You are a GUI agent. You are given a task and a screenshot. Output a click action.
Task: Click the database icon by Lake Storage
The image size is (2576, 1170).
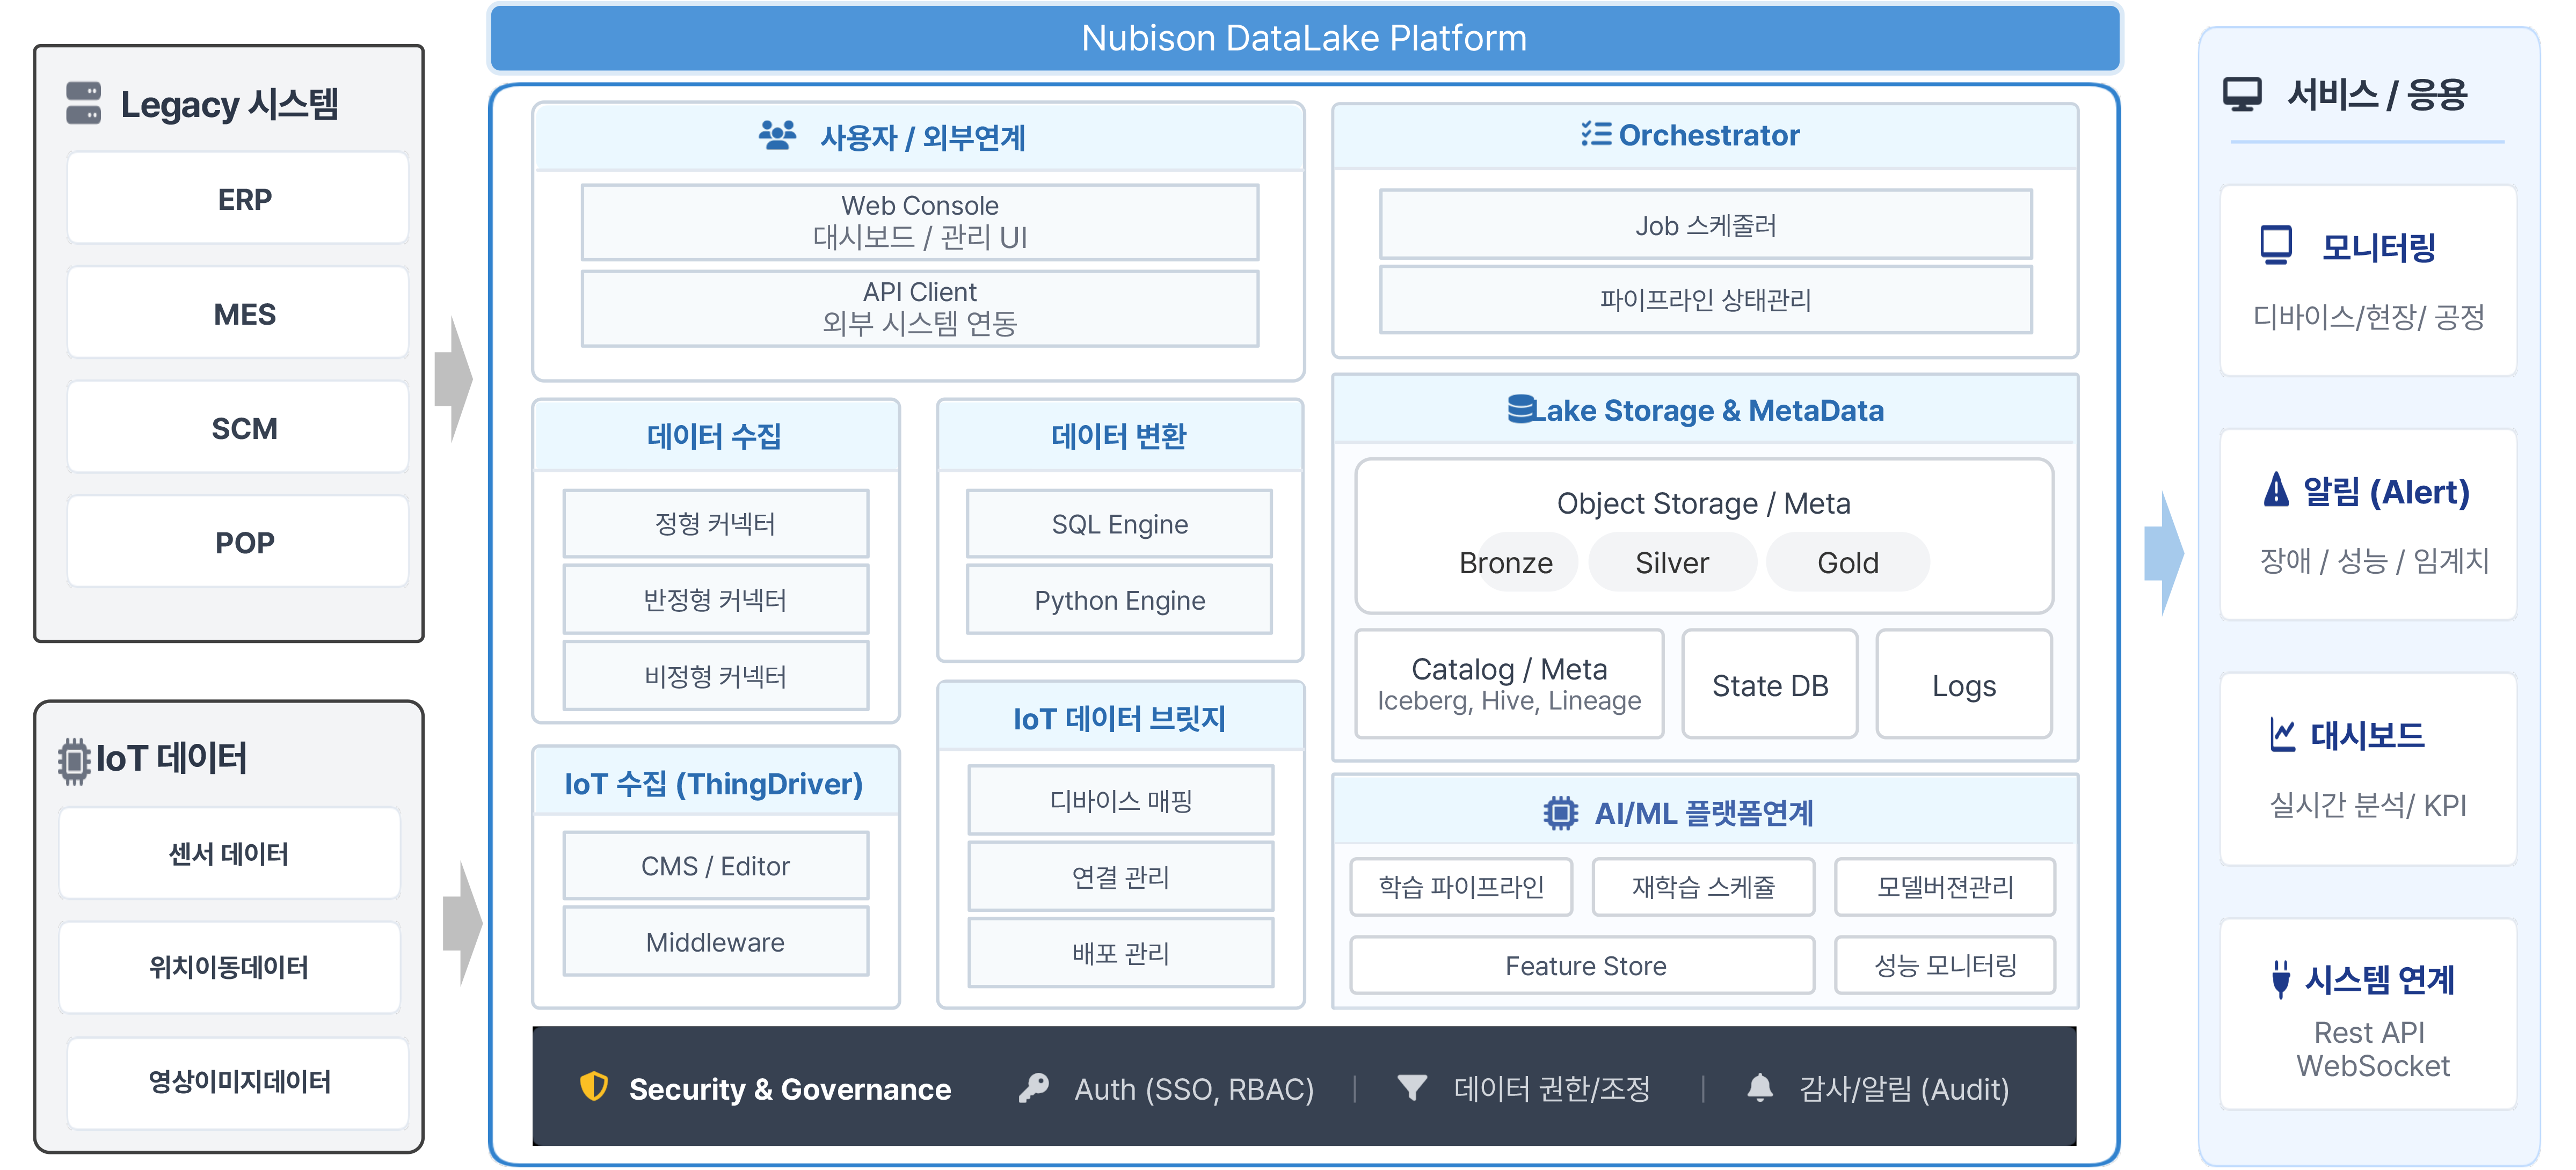coord(1520,409)
